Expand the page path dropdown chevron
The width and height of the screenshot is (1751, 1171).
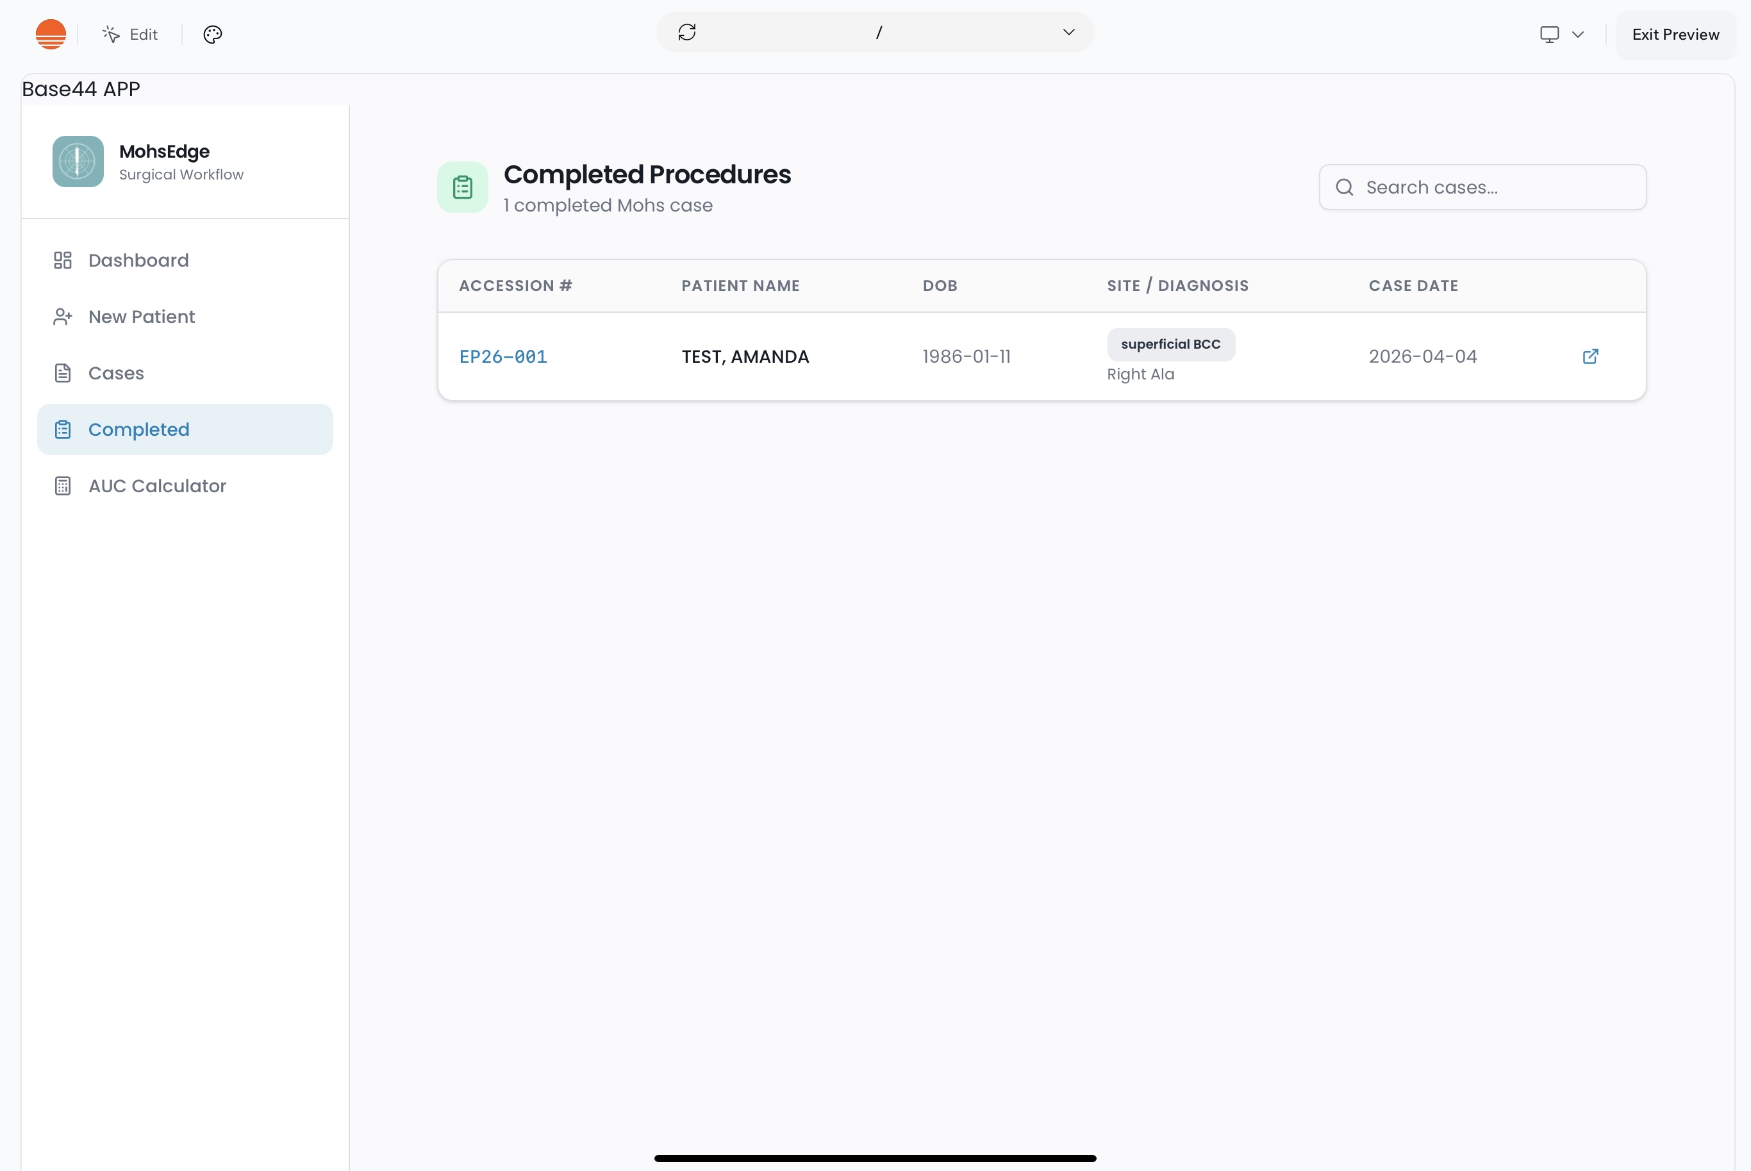[x=1068, y=32]
